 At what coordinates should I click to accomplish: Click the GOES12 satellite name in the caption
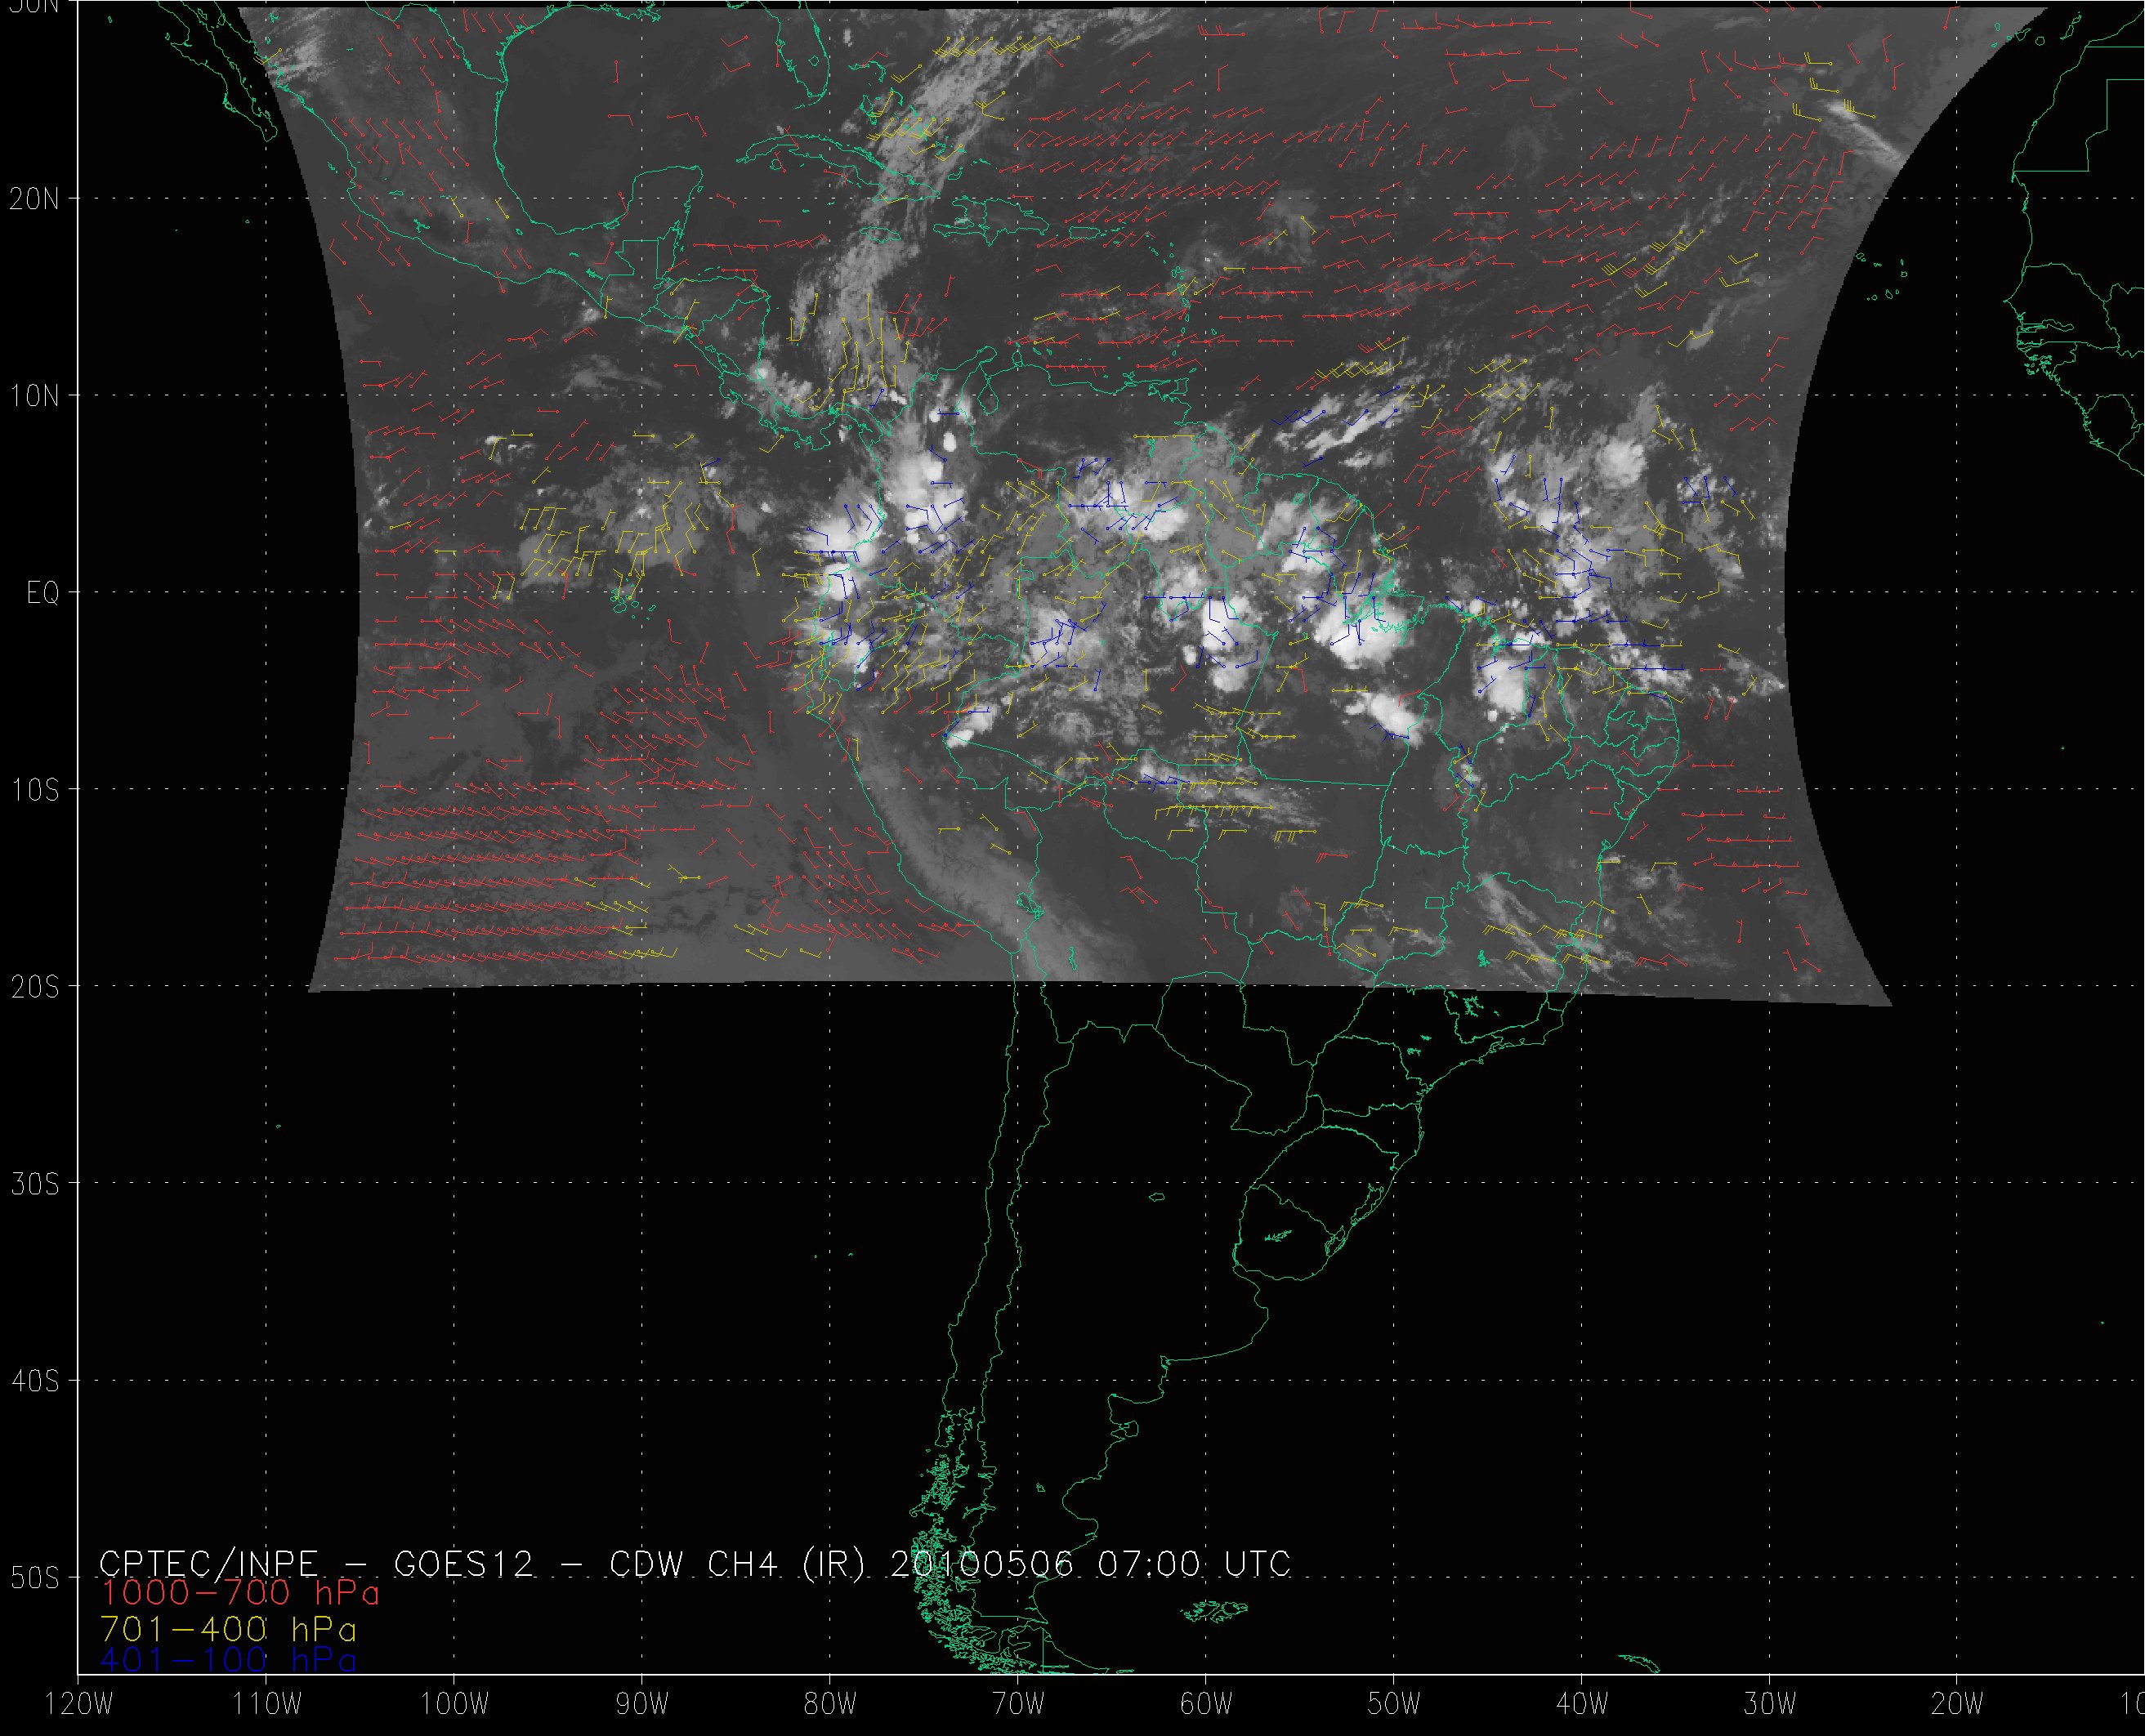click(x=464, y=1564)
